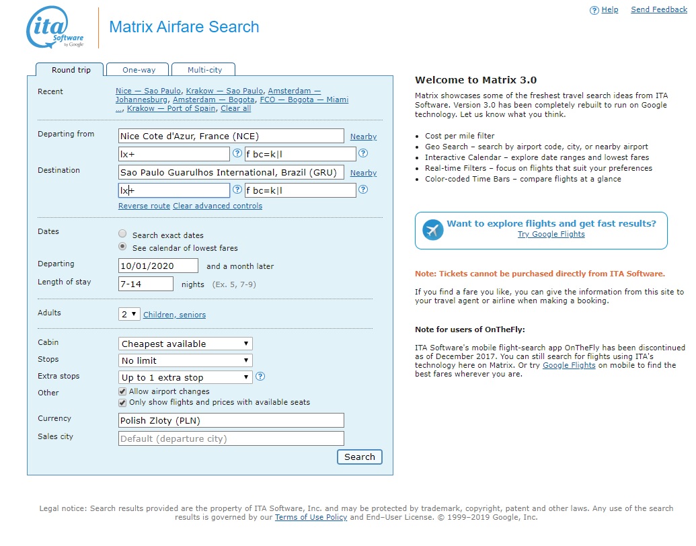Click the ITA Software logo

[54, 28]
